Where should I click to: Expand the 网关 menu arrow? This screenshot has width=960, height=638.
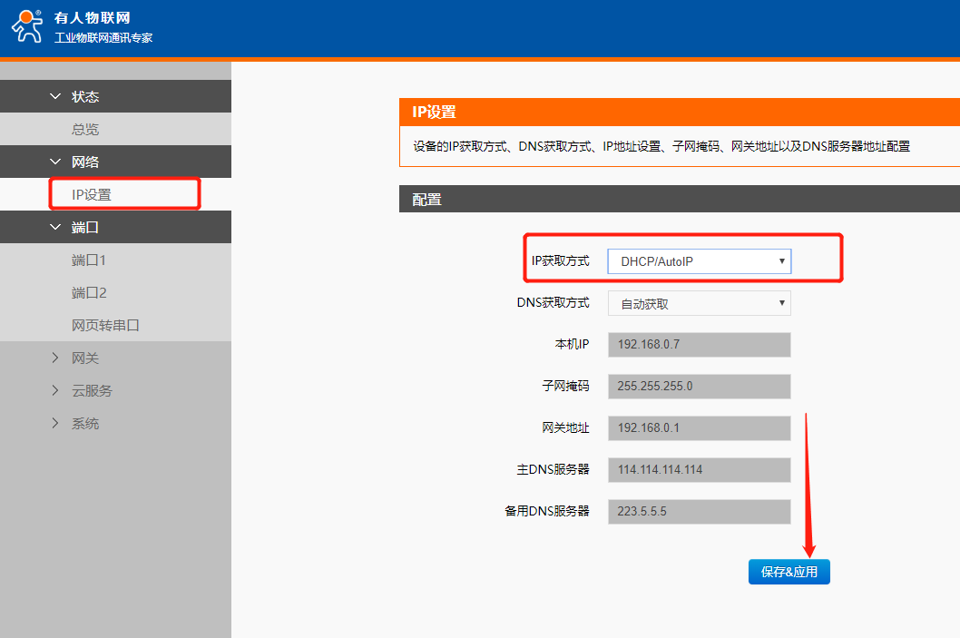[56, 358]
